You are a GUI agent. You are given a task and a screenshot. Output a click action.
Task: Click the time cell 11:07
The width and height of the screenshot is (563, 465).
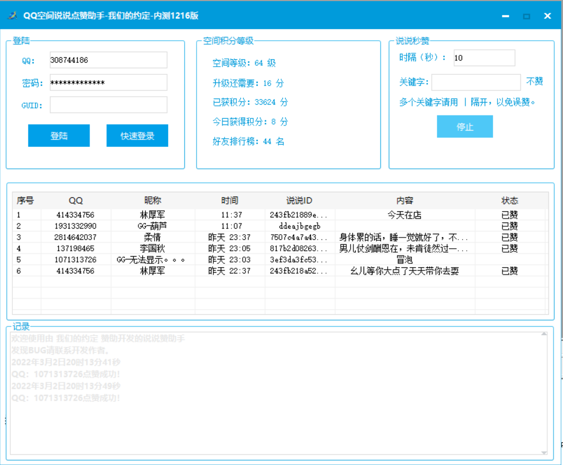click(231, 226)
